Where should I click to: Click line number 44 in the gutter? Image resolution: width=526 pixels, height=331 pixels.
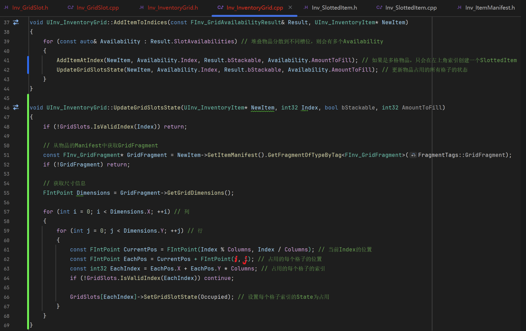tap(7, 89)
